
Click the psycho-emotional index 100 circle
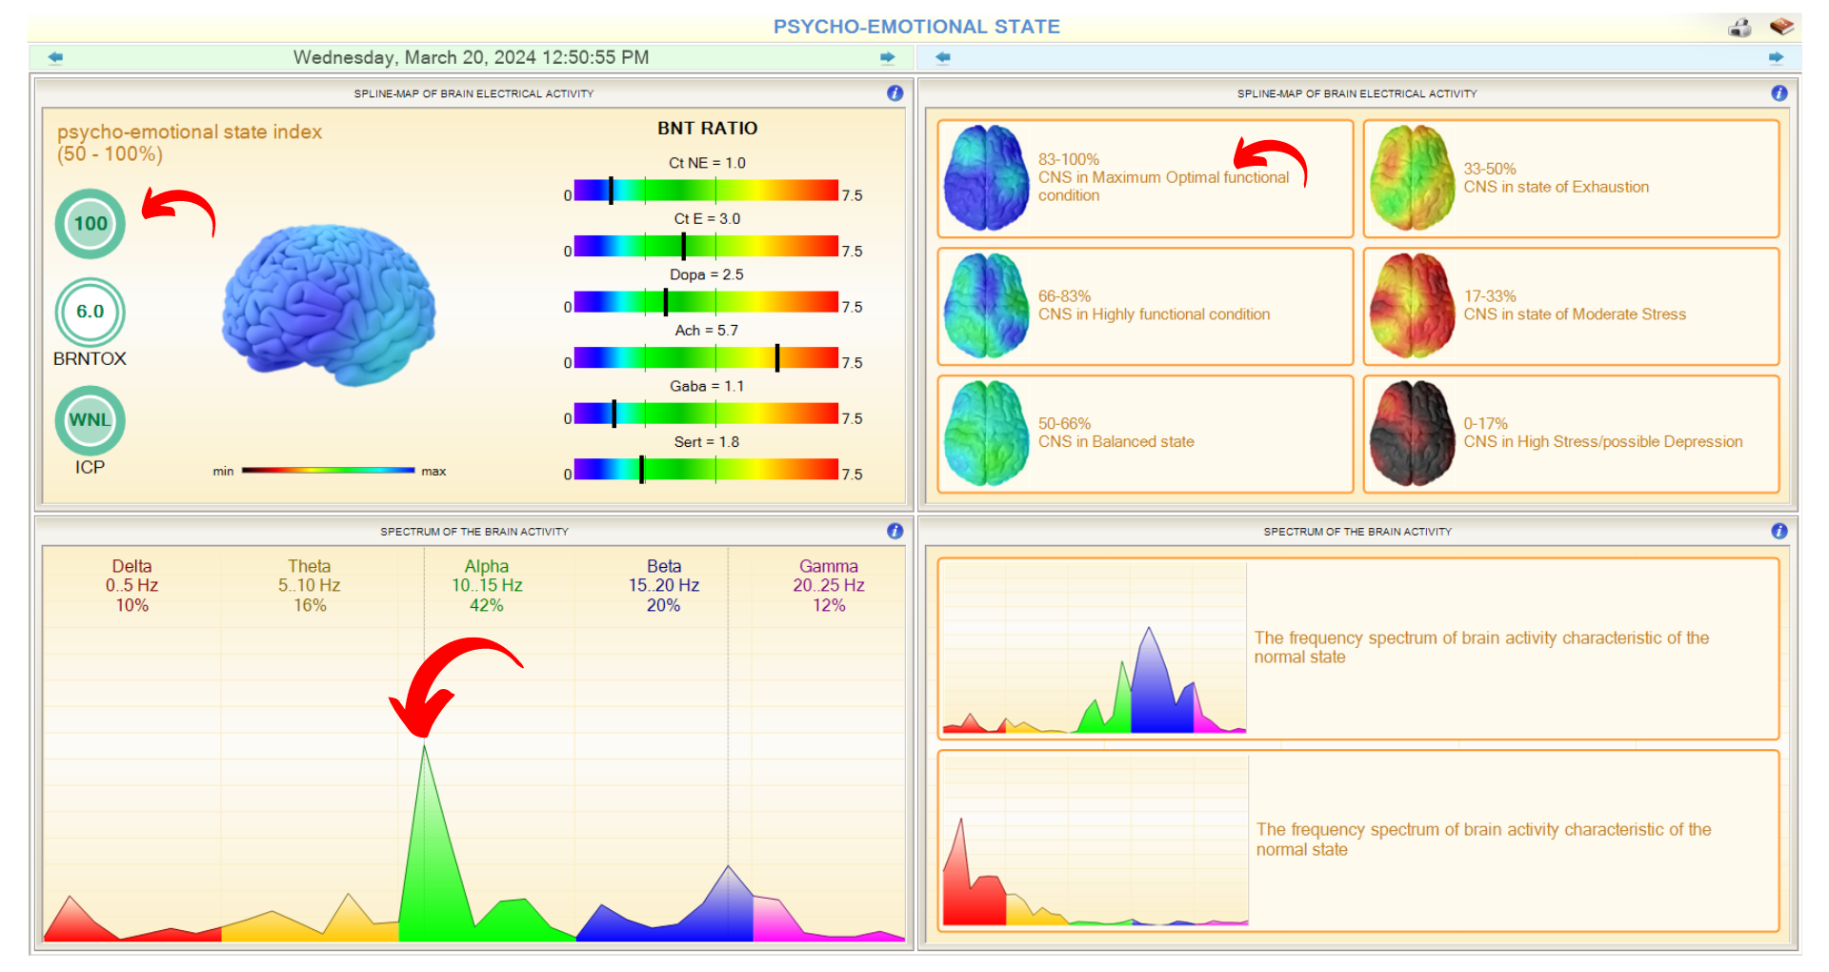(x=90, y=224)
